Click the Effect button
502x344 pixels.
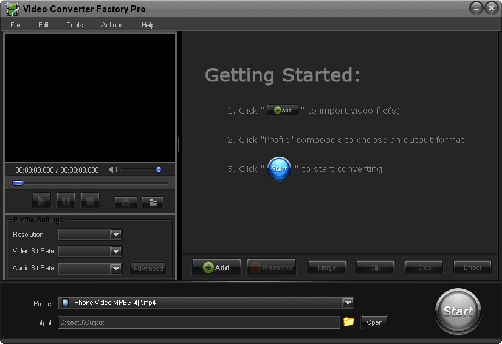pyautogui.click(x=472, y=267)
